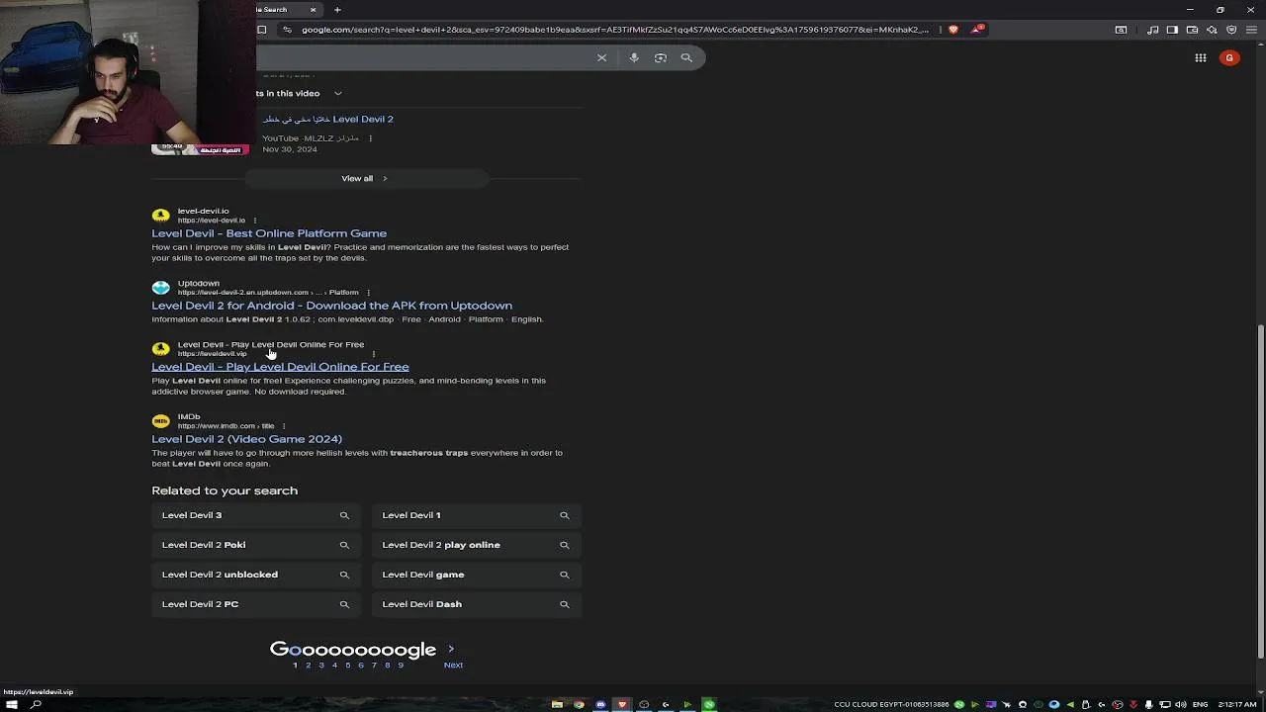
Task: Go to results page 9
Action: [x=401, y=666]
